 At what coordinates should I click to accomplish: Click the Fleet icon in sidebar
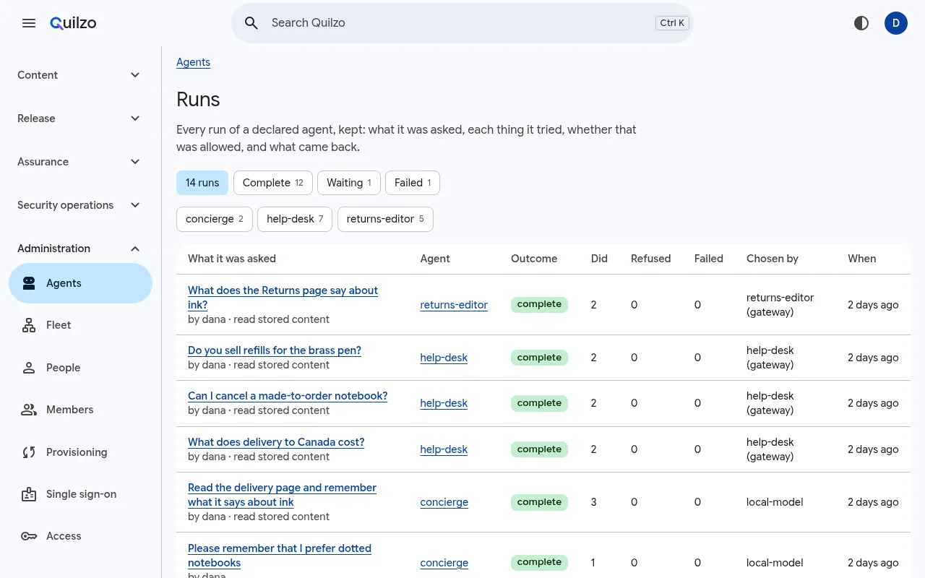click(x=29, y=325)
